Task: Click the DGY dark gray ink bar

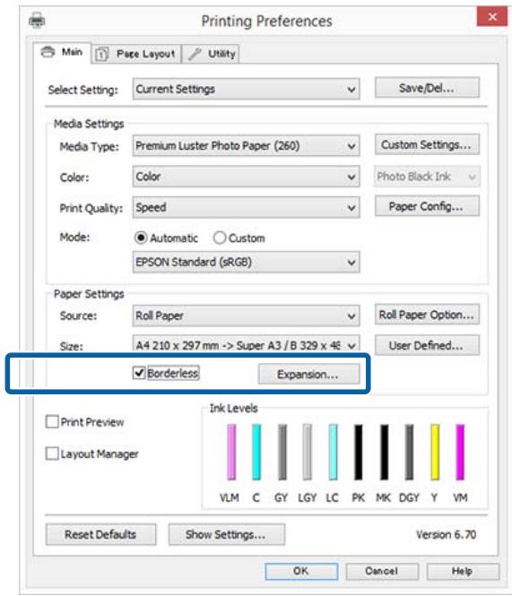Action: tap(409, 453)
